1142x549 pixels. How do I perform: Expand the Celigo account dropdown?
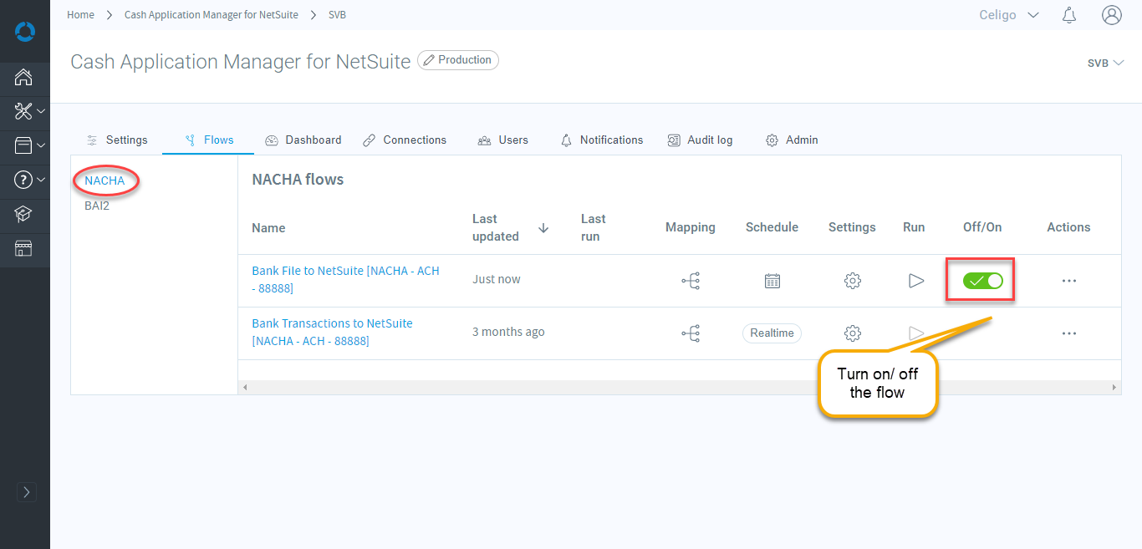1009,15
